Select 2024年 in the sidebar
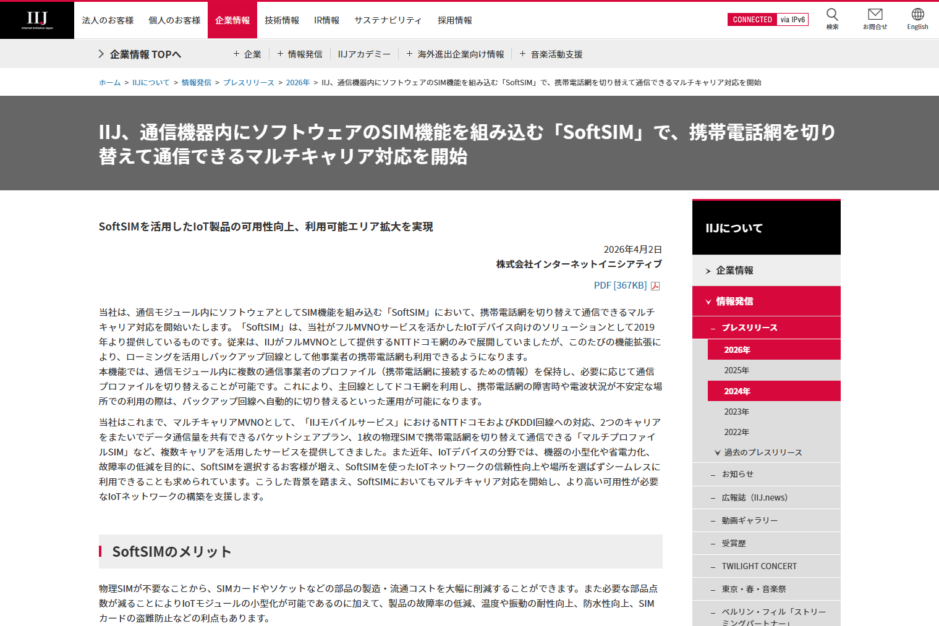Viewport: 939px width, 626px height. [x=774, y=391]
